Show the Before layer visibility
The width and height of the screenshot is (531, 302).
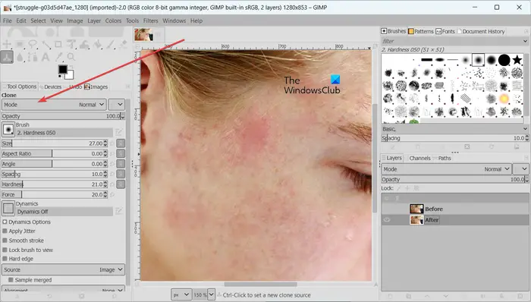click(x=387, y=209)
